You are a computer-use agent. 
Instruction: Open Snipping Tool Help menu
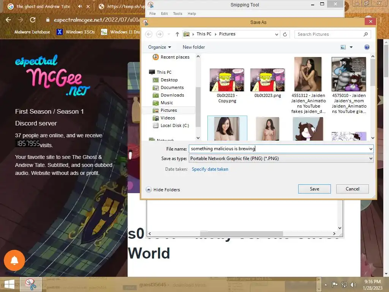(x=192, y=14)
